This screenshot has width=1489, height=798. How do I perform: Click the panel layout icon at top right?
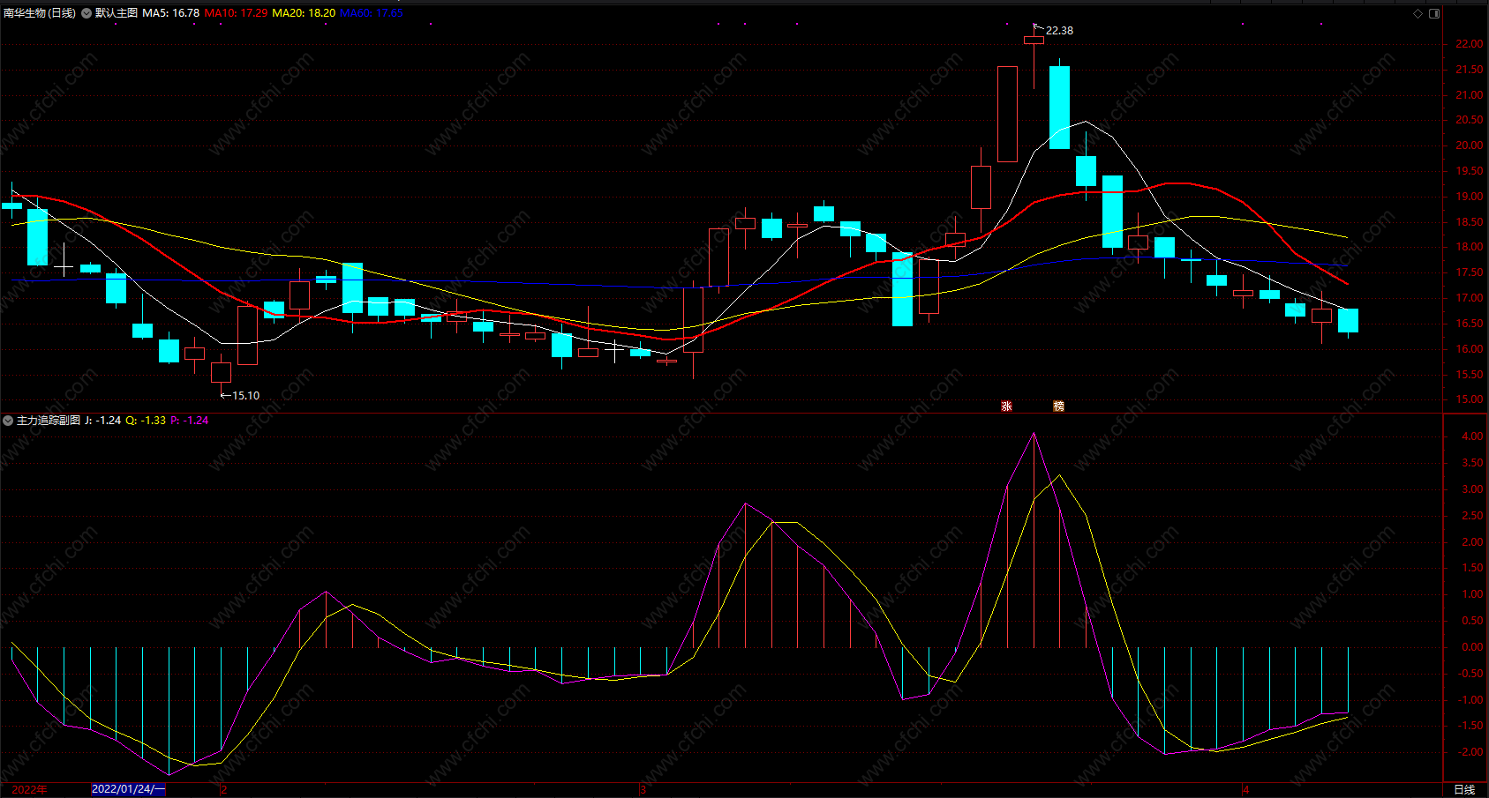pos(1434,13)
